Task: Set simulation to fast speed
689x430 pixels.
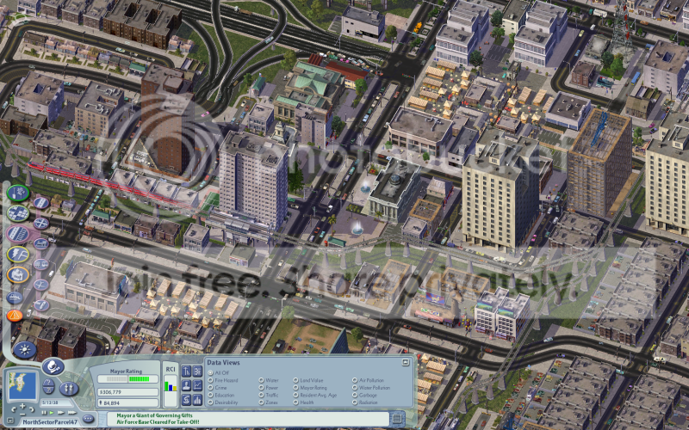Action: click(60, 413)
